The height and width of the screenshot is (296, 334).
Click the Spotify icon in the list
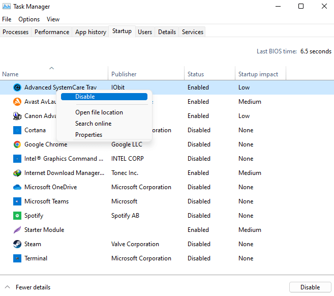click(x=17, y=216)
